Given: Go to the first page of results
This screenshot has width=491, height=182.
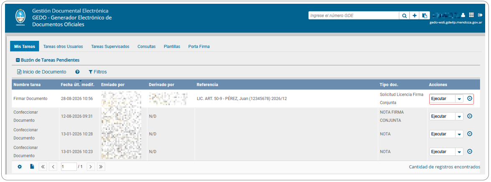Looking at the screenshot, I should [x=43, y=167].
